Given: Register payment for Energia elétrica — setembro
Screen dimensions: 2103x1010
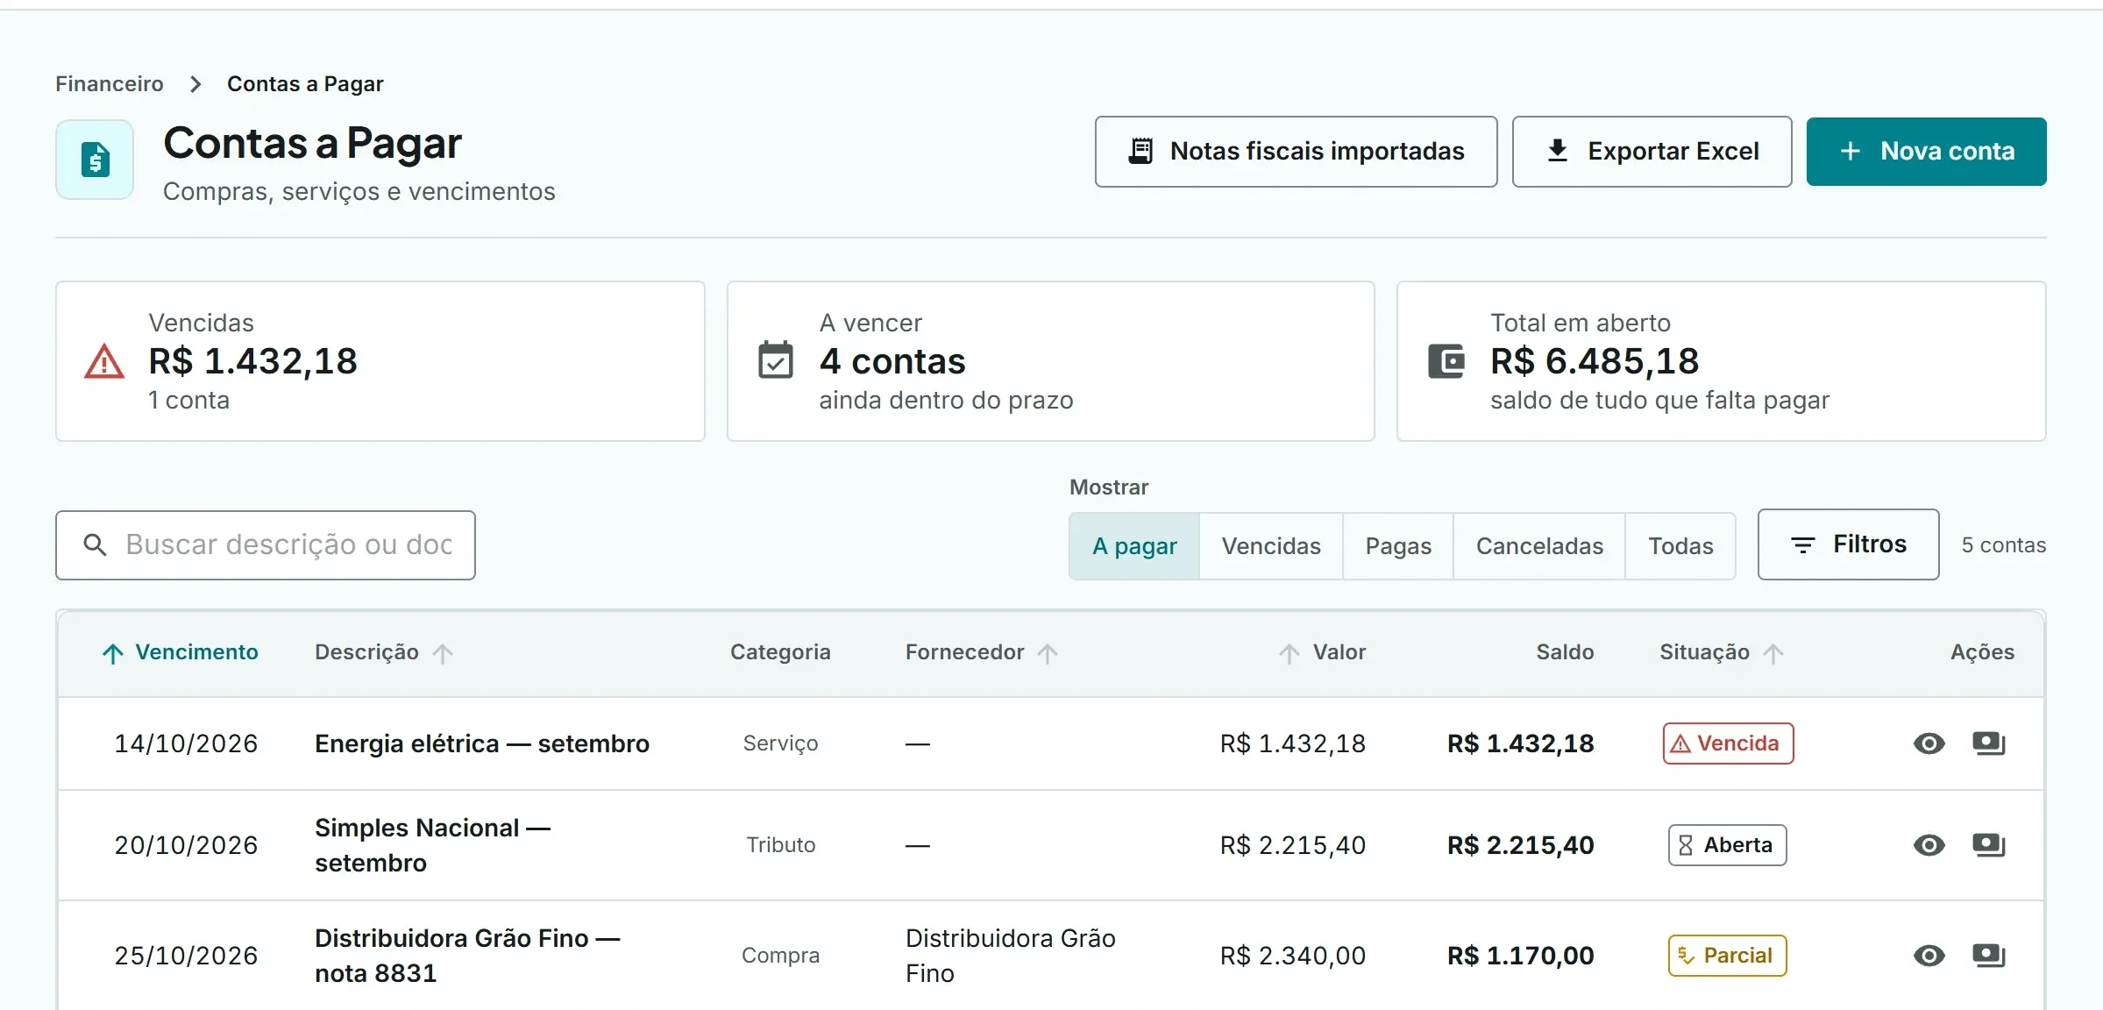Looking at the screenshot, I should [1988, 743].
